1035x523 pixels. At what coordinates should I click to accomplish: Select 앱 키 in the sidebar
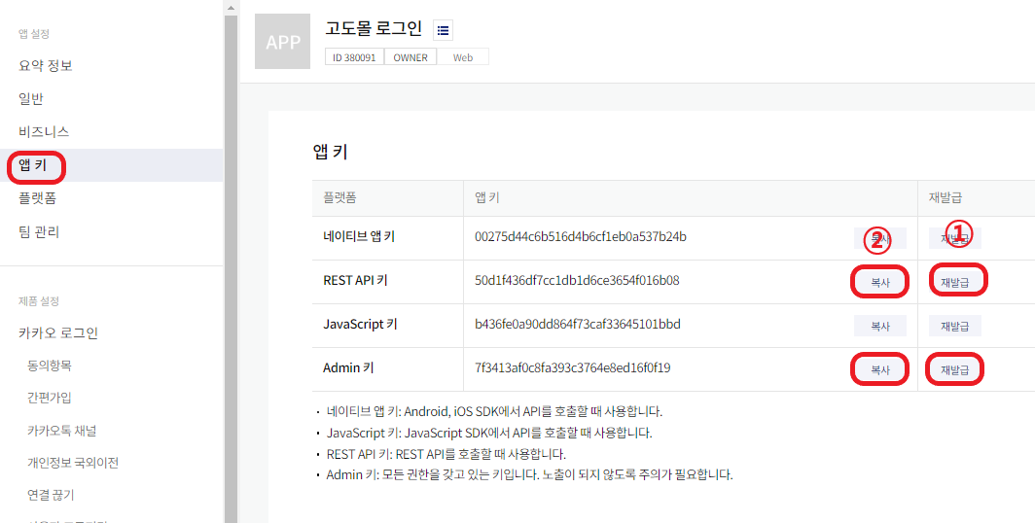coord(33,165)
